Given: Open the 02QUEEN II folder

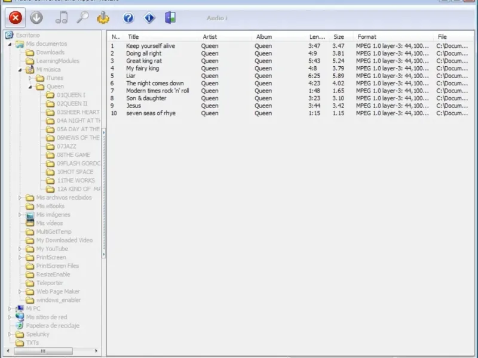Looking at the screenshot, I should point(66,103).
